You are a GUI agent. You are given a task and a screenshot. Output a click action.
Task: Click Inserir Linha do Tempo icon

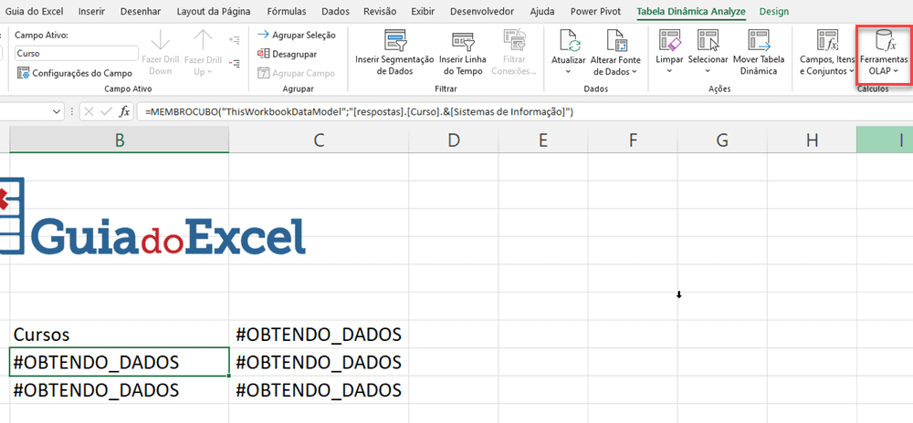pyautogui.click(x=463, y=42)
